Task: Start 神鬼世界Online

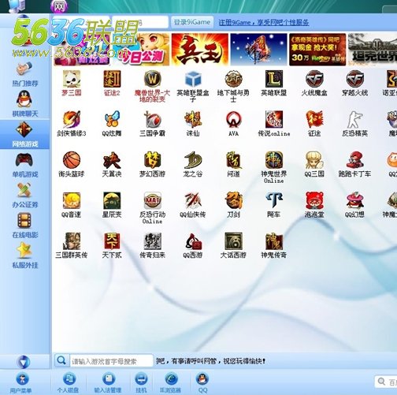Action: pyautogui.click(x=273, y=167)
